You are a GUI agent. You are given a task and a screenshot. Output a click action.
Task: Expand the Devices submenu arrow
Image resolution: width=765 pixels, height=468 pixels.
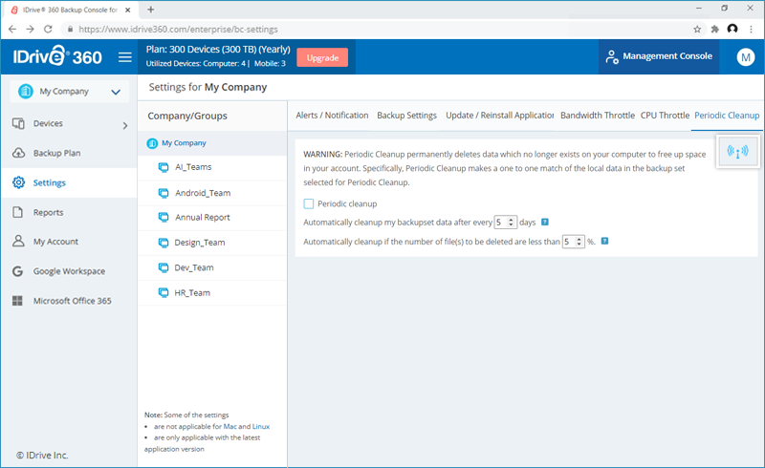pyautogui.click(x=125, y=125)
